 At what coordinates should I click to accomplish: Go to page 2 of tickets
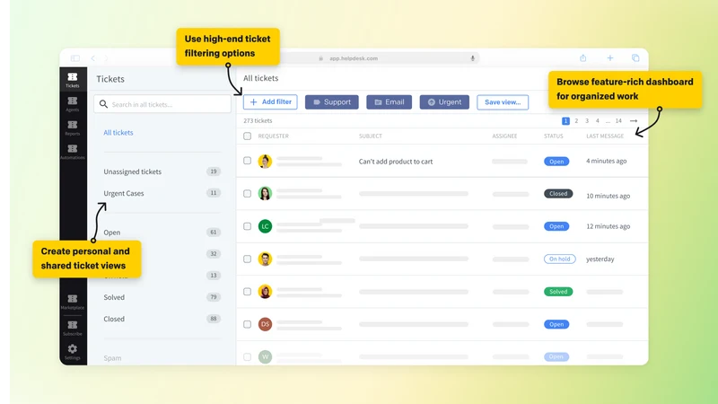[x=576, y=121]
